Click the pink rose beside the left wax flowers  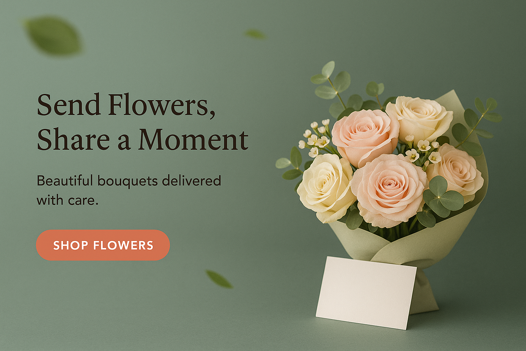(x=365, y=137)
